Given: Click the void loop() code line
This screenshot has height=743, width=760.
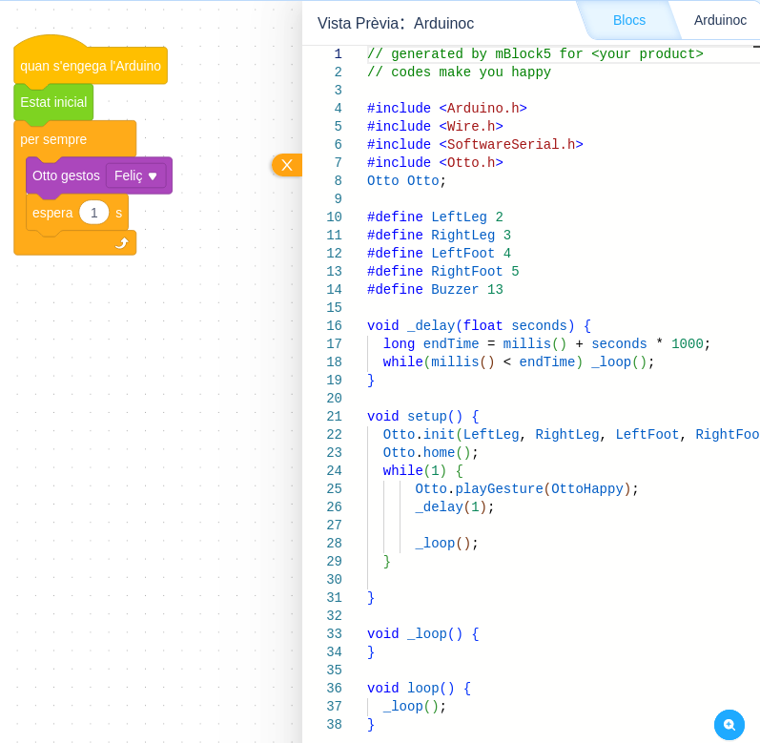Looking at the screenshot, I should (x=419, y=689).
